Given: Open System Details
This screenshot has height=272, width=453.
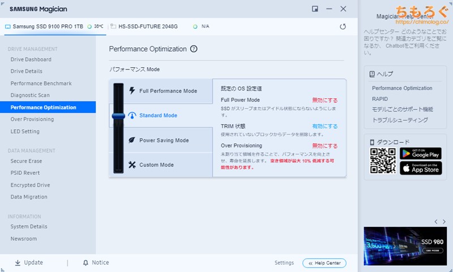Looking at the screenshot, I should (29, 226).
